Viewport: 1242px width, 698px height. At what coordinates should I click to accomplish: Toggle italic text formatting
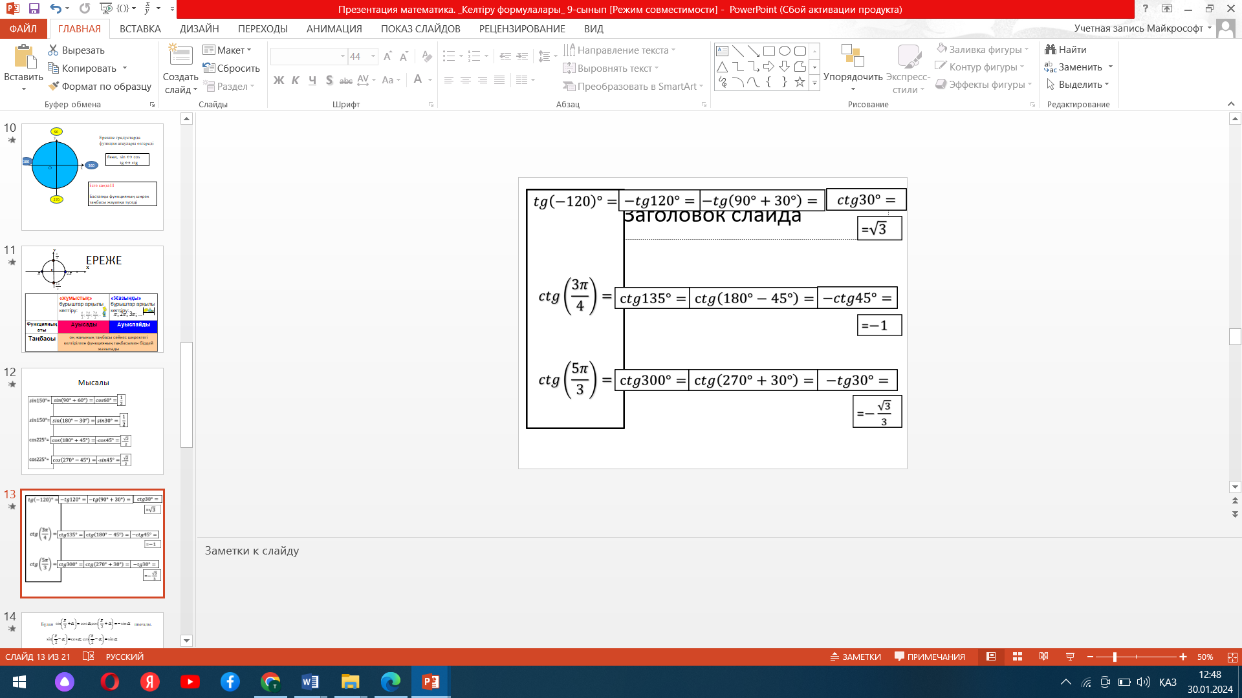295,80
